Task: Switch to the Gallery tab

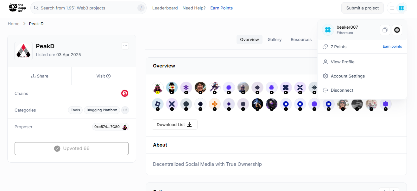Action: pyautogui.click(x=275, y=39)
